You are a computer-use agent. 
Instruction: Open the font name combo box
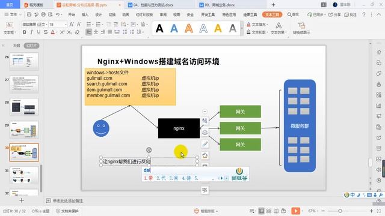[34, 24]
